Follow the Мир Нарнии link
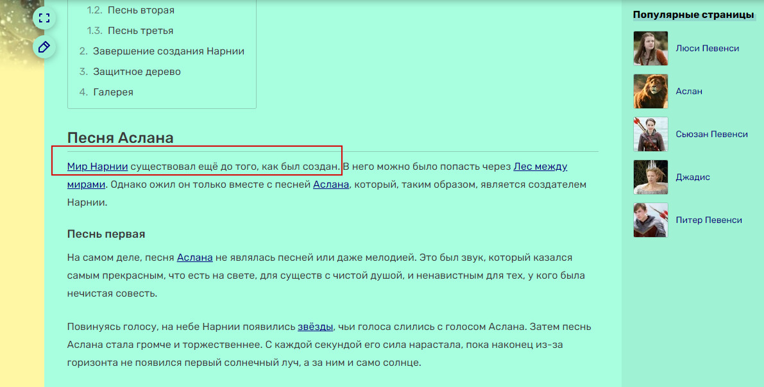This screenshot has width=764, height=387. pos(98,167)
